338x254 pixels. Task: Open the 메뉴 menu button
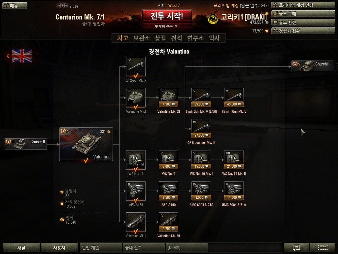(x=15, y=6)
